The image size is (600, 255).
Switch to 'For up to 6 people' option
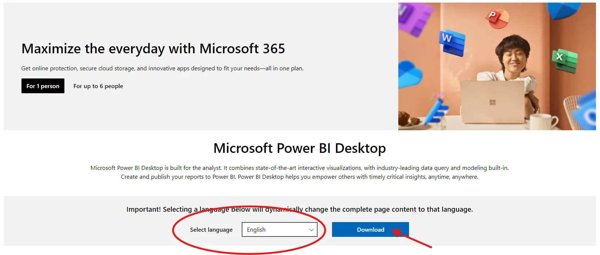click(98, 86)
